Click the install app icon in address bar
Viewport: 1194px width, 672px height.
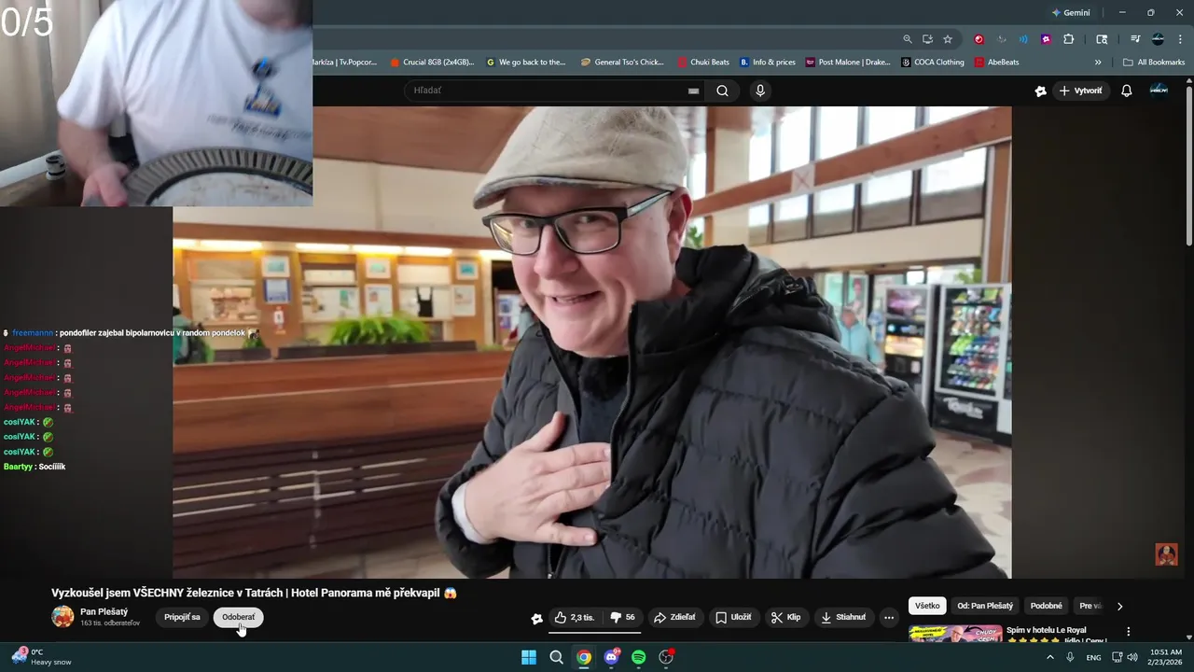coord(927,39)
